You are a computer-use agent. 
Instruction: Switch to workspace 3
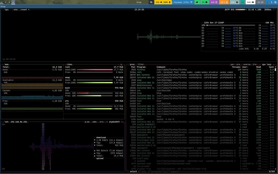9,2
